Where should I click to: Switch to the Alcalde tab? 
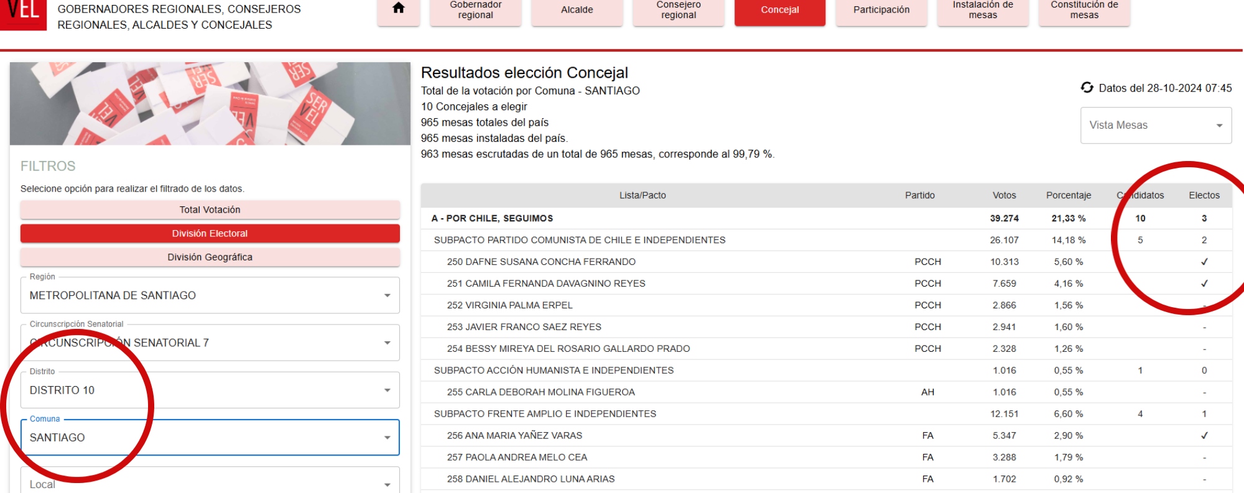pyautogui.click(x=577, y=10)
